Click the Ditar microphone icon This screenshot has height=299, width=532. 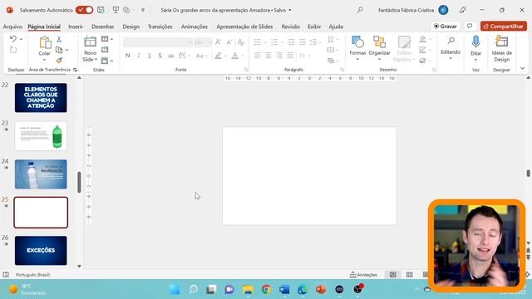click(x=475, y=42)
